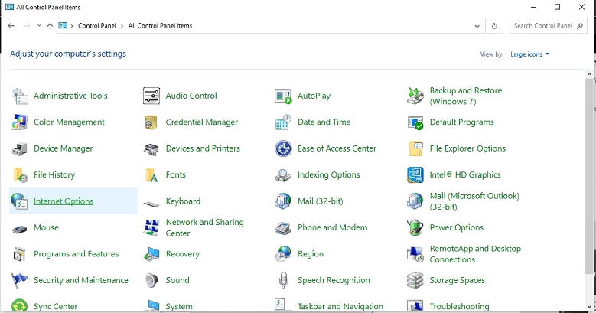Click the Region label text

[311, 254]
